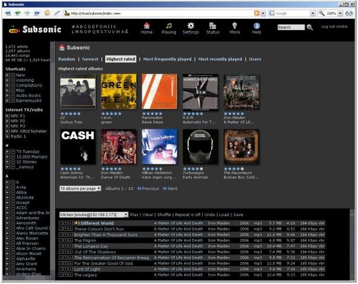This screenshot has width=358, height=284.
Task: Select the Most frequently played tab
Action: [x=167, y=59]
